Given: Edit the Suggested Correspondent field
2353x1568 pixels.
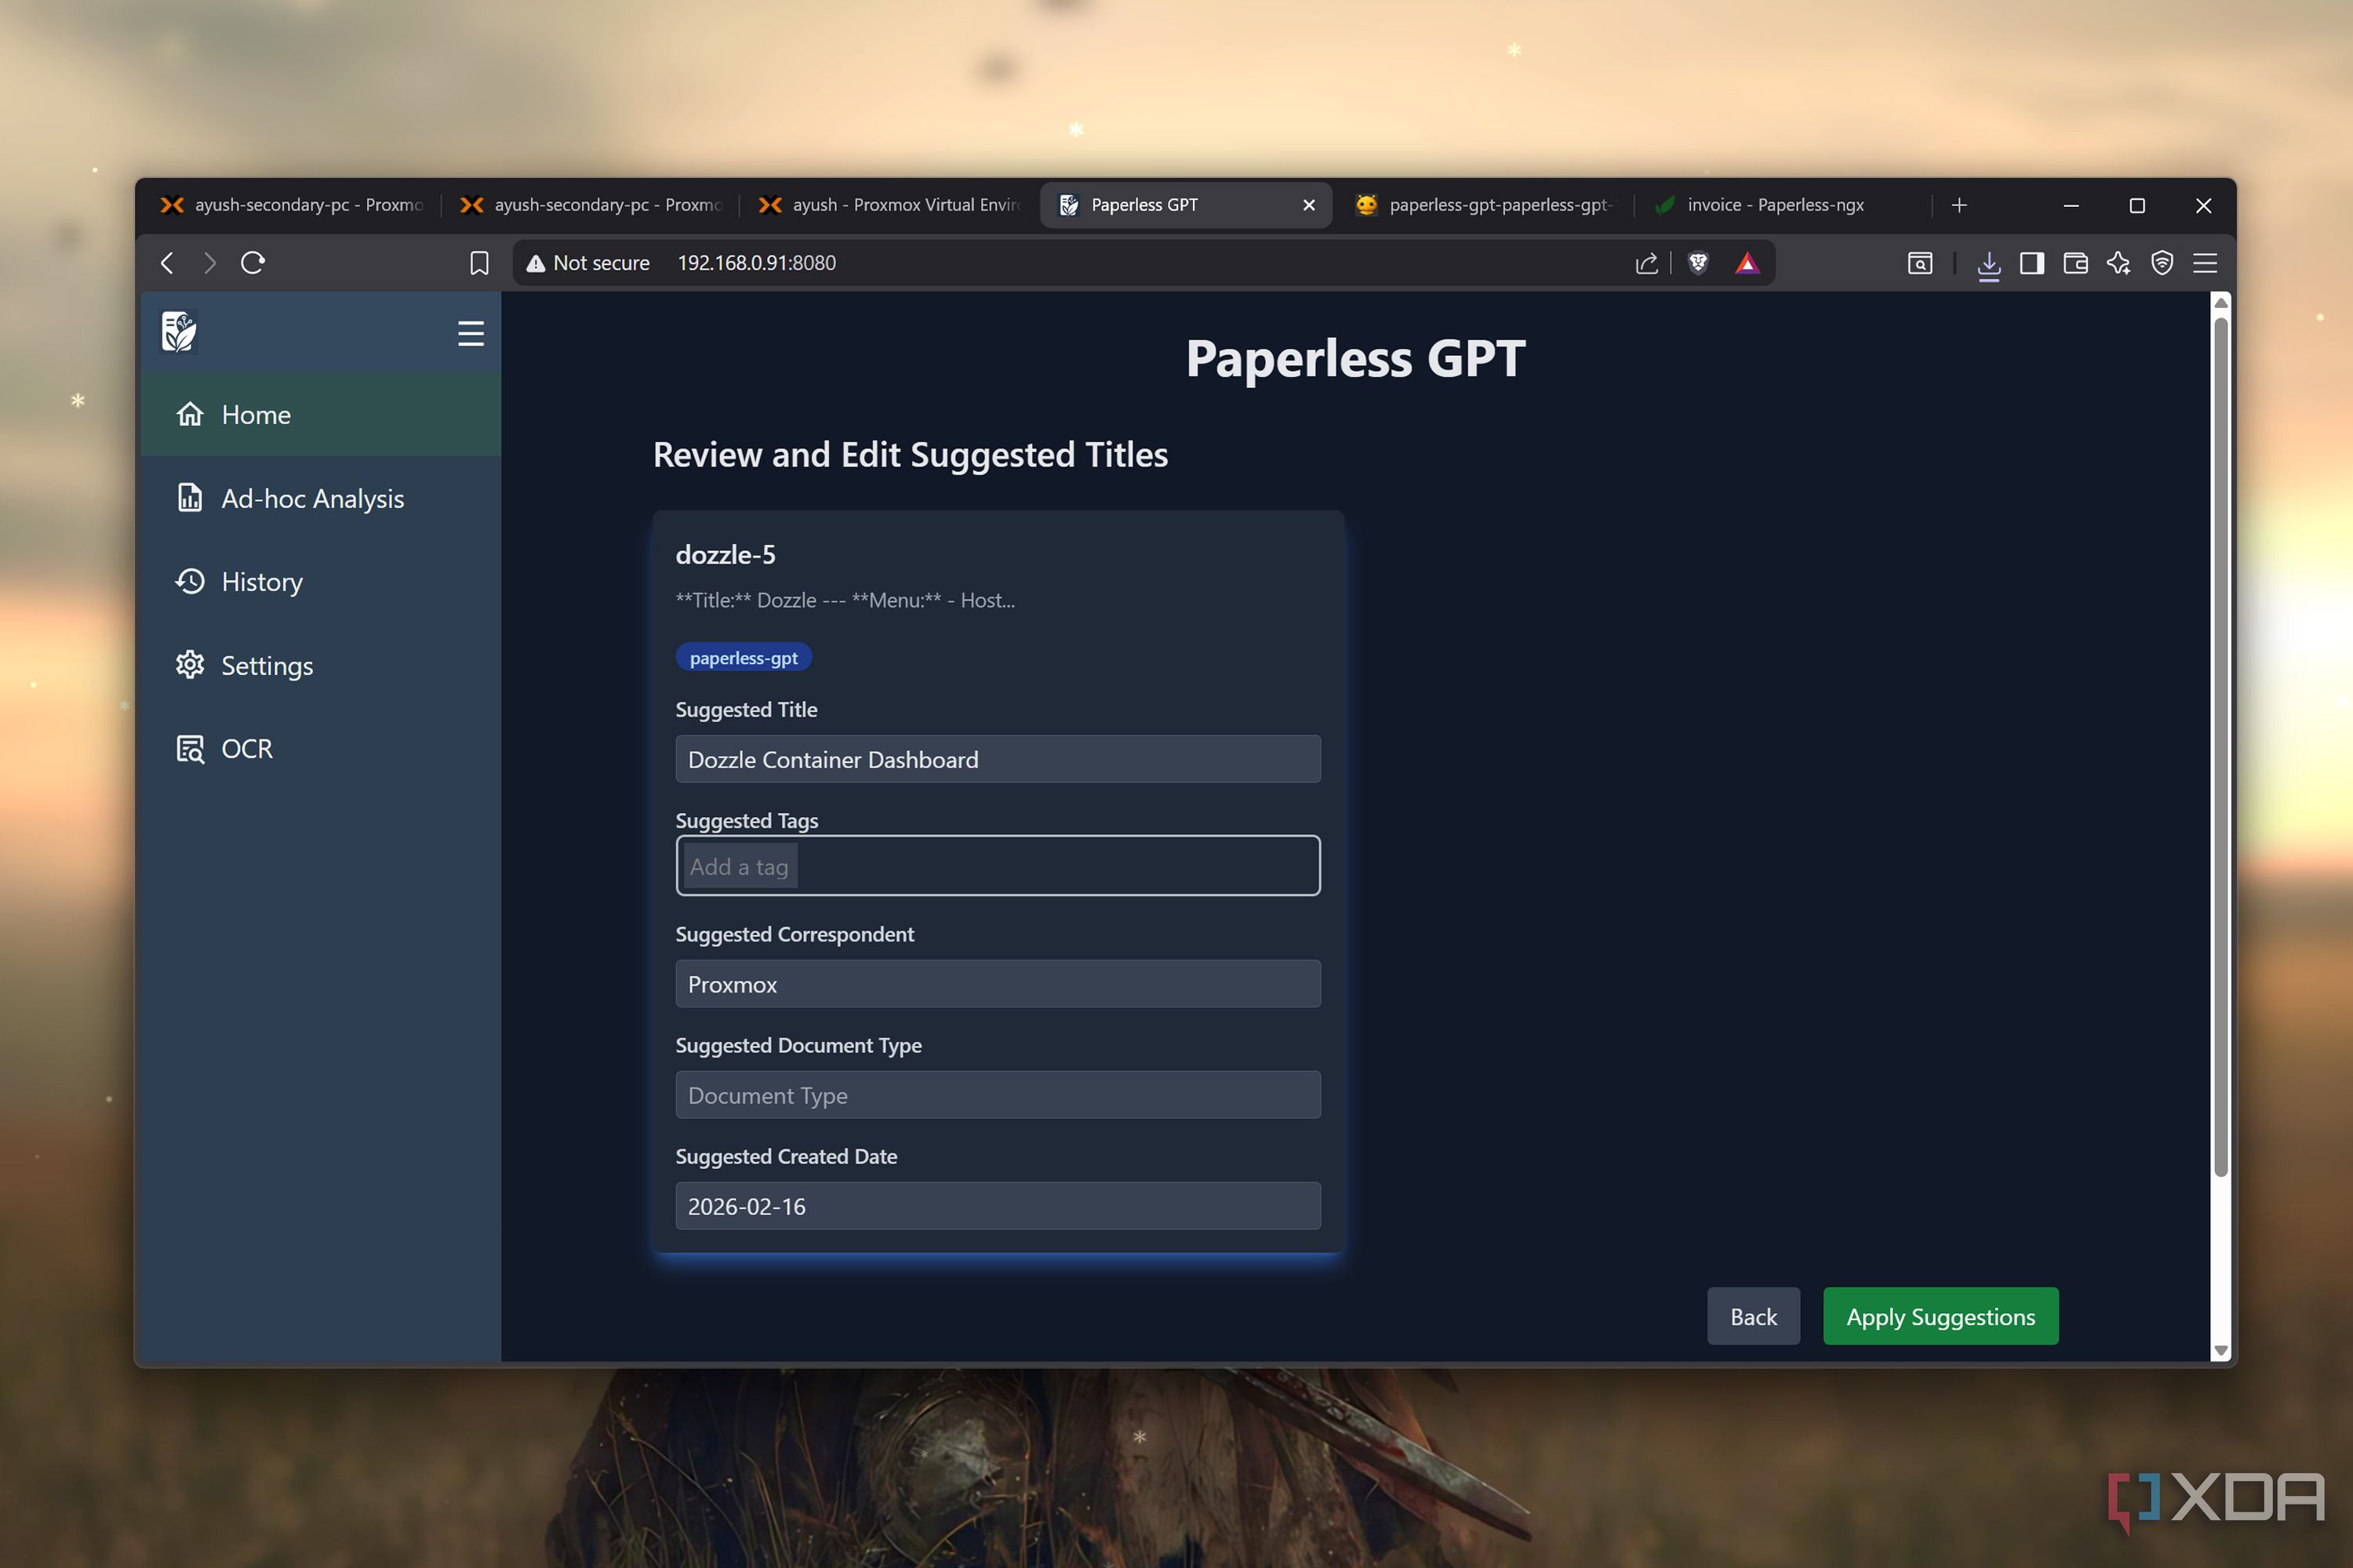Looking at the screenshot, I should pyautogui.click(x=998, y=984).
